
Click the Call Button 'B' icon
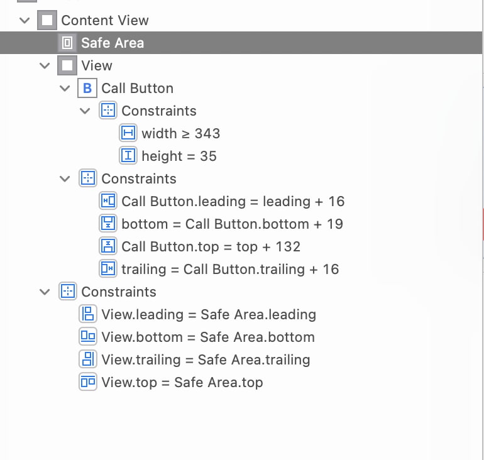[x=87, y=88]
